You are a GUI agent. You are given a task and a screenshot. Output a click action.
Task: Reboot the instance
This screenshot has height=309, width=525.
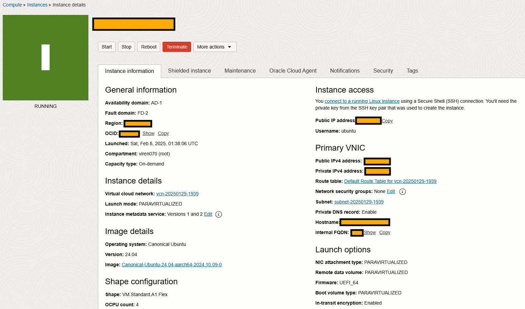(x=149, y=47)
